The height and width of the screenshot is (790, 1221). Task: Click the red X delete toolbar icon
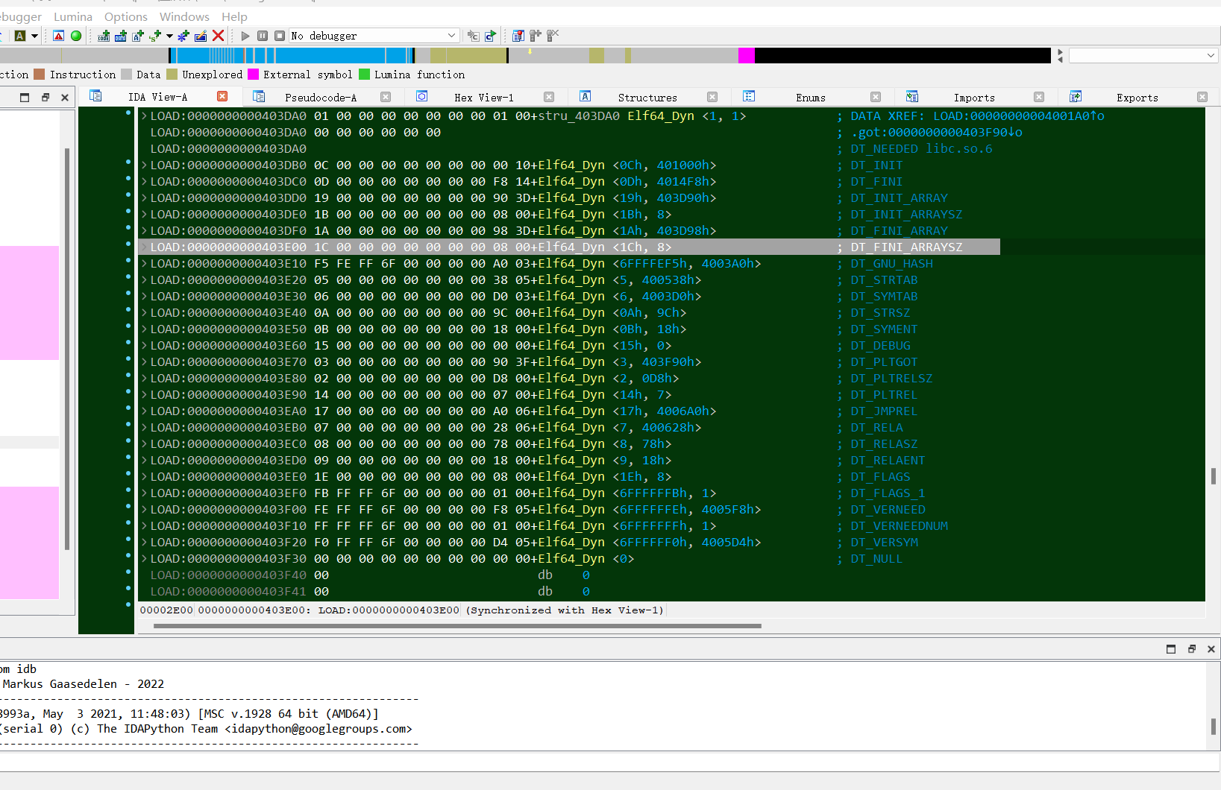tap(219, 36)
